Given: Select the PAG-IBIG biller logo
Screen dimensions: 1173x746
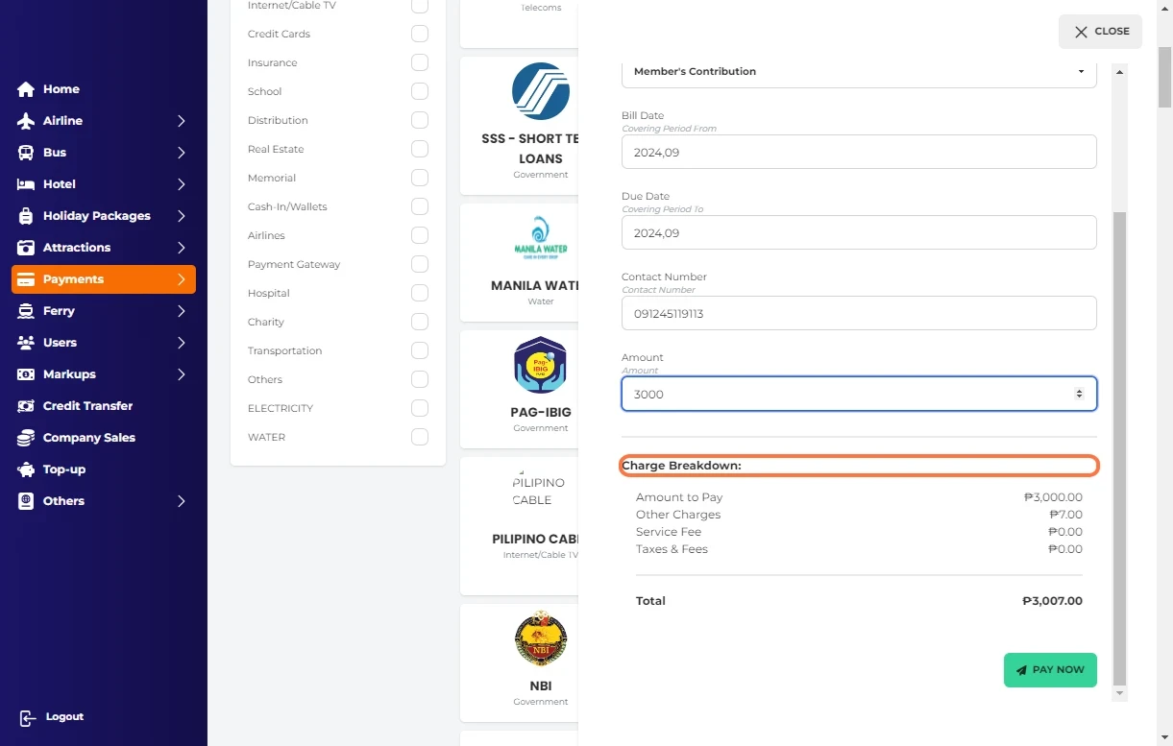Looking at the screenshot, I should tap(540, 366).
